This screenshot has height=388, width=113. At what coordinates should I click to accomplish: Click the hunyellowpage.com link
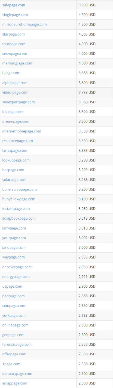[19, 199]
